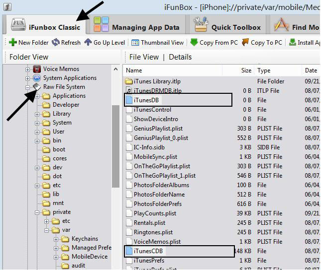This screenshot has height=270, width=321.
Task: Click the PlayCounts.plist file icon
Action: [x=129, y=213]
